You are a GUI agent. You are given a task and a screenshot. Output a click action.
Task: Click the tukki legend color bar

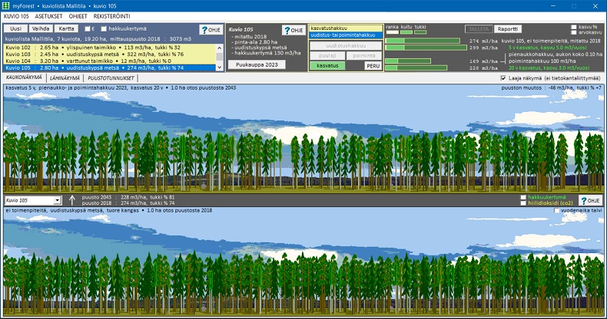click(420, 32)
